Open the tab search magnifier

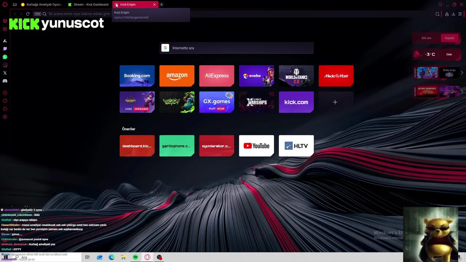[440, 4]
